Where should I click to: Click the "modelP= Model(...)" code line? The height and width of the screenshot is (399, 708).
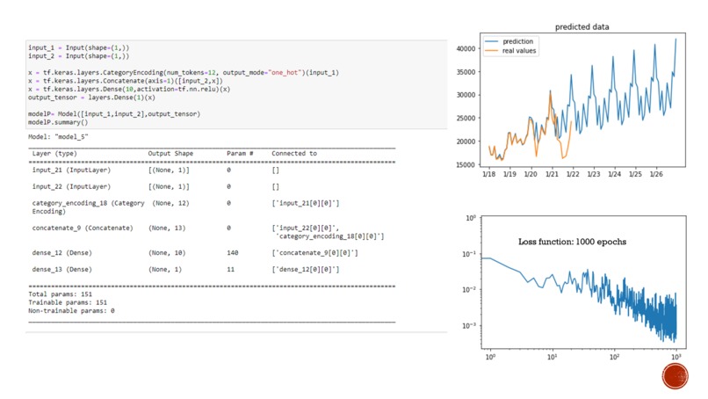tap(114, 114)
